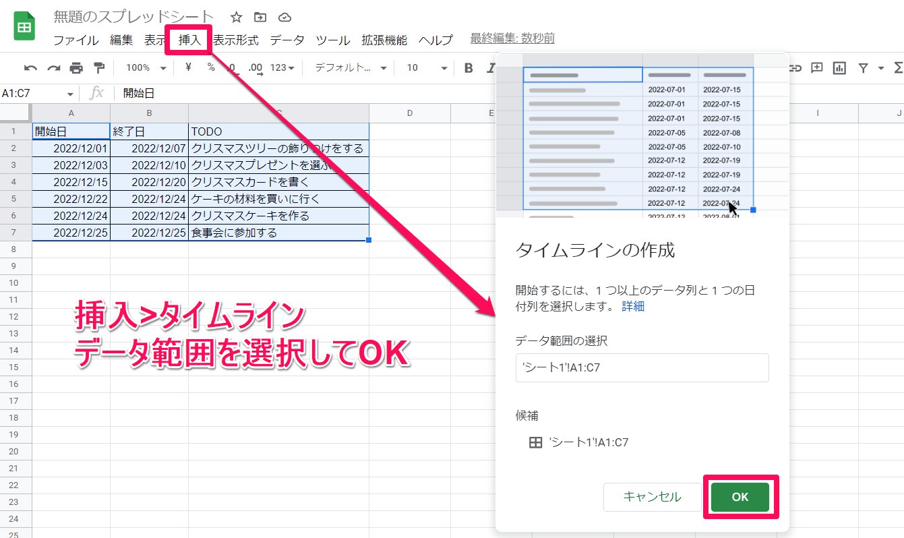Apply yen currency format
This screenshot has height=538, width=904.
(x=188, y=67)
